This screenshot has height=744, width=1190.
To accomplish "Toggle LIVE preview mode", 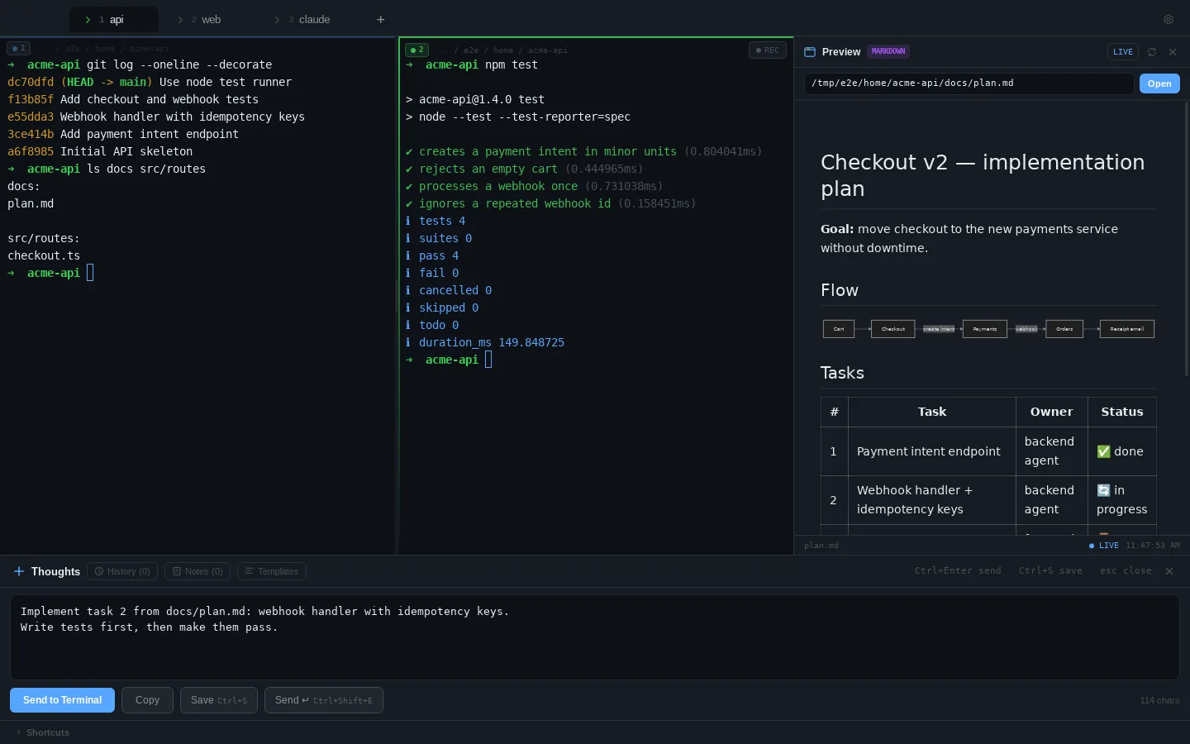I will 1123,52.
